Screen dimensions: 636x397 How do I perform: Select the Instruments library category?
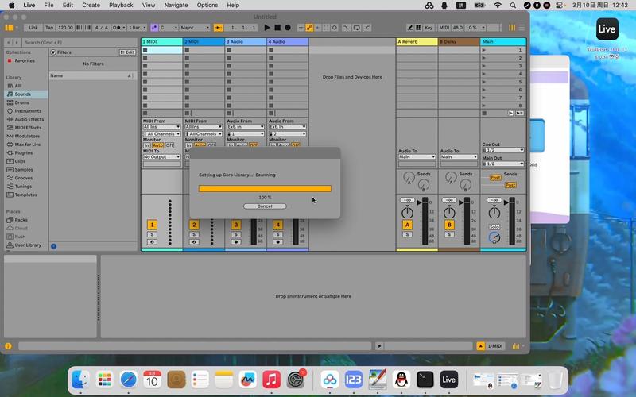click(x=28, y=111)
